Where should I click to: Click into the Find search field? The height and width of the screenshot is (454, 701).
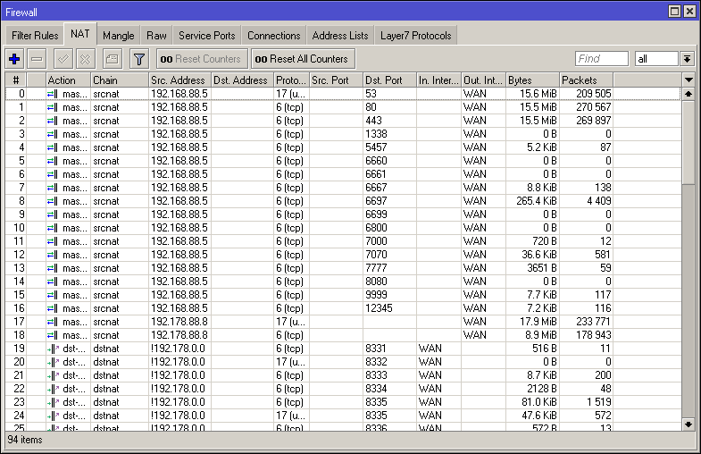[x=601, y=59]
